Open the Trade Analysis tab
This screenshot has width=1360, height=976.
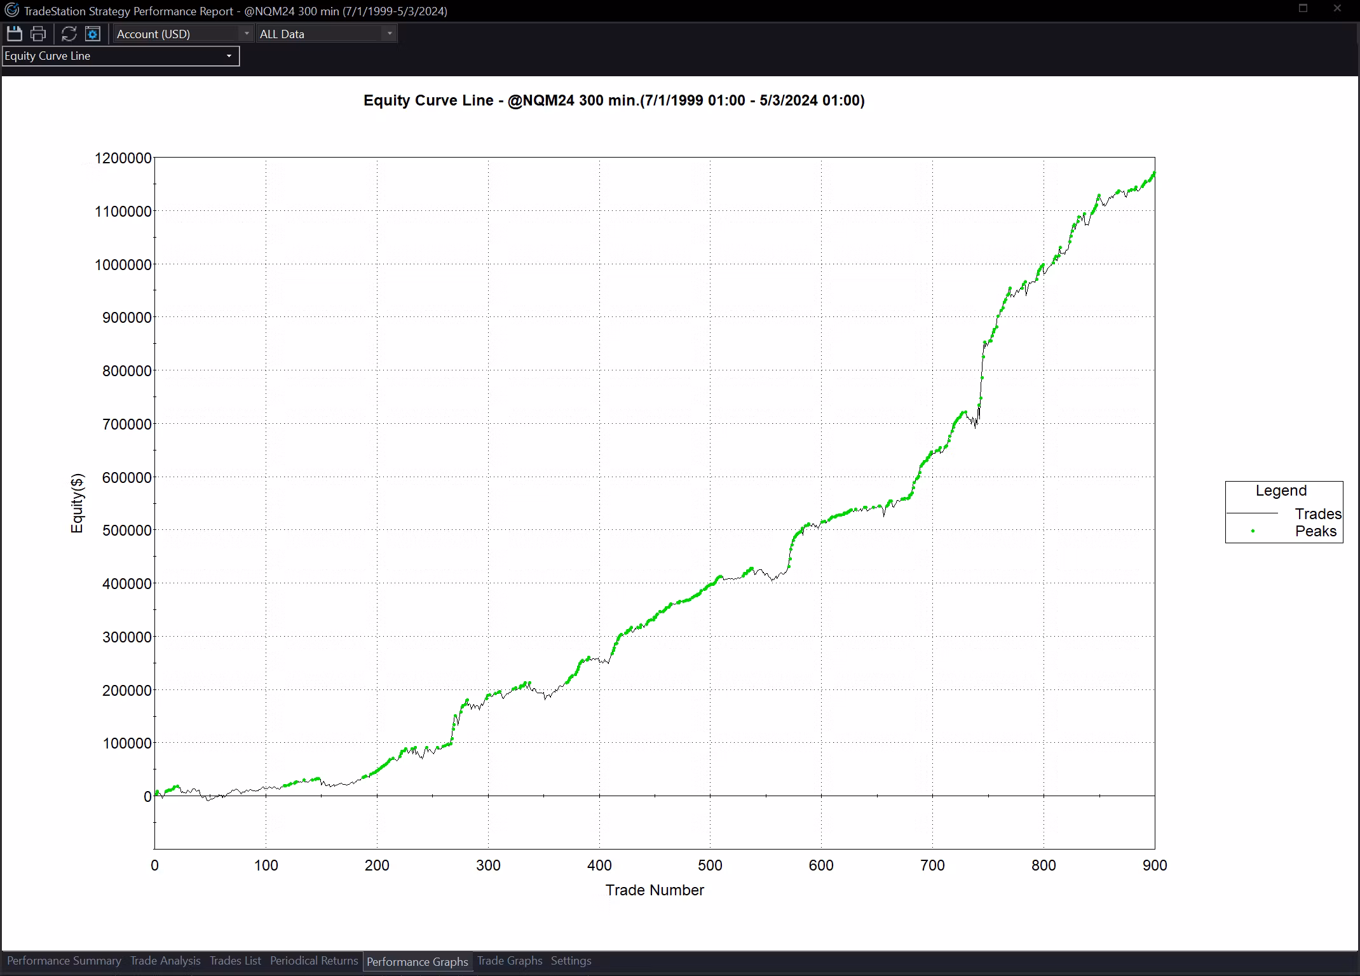(x=165, y=961)
